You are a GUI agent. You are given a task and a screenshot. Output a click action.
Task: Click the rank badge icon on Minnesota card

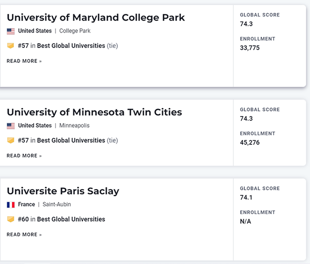pos(11,140)
